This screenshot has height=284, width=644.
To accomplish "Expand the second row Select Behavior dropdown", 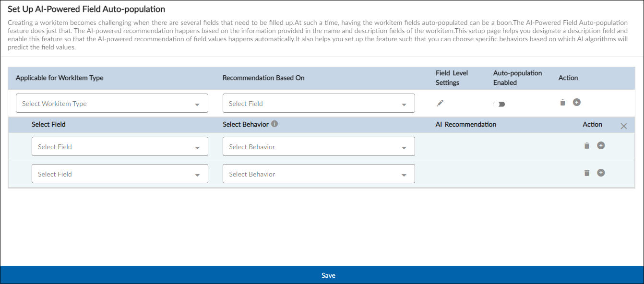I will pos(319,174).
